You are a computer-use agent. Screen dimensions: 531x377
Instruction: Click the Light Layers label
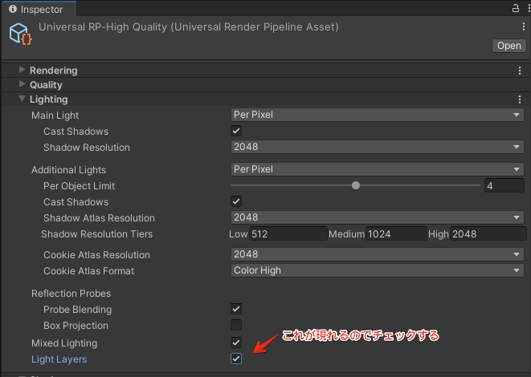coord(59,359)
